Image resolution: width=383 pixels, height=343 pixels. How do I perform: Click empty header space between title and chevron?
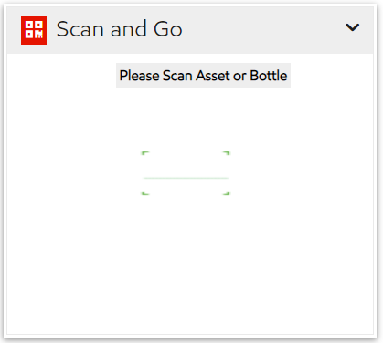click(x=262, y=30)
